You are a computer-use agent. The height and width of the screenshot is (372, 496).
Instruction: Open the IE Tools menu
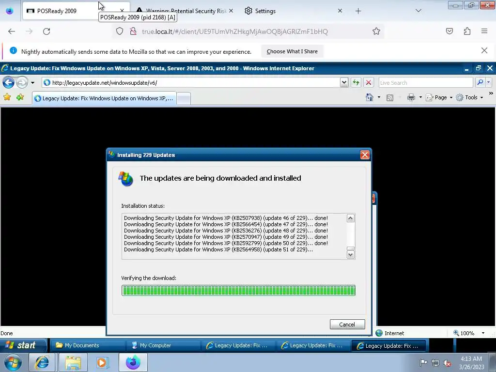tap(469, 97)
